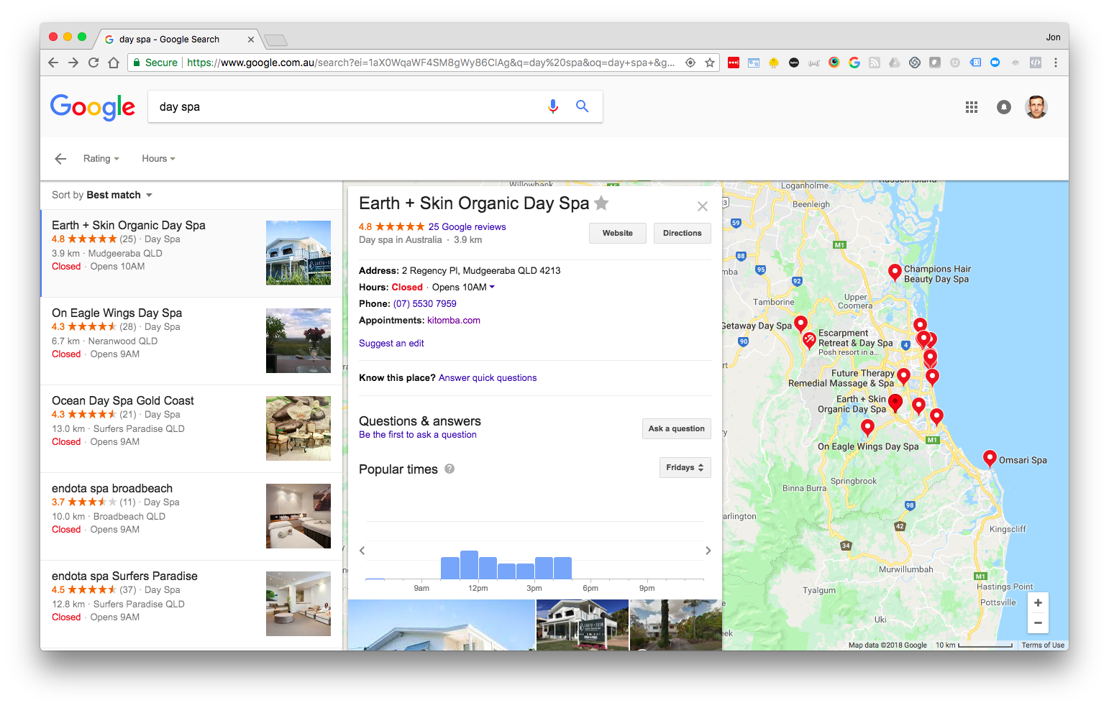Click the browser back arrow

pyautogui.click(x=53, y=63)
